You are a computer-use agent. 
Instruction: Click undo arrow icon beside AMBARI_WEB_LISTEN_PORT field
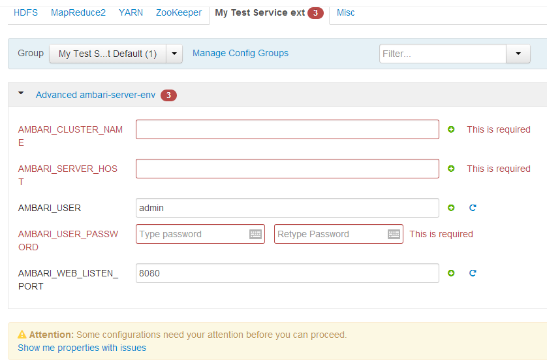point(473,274)
